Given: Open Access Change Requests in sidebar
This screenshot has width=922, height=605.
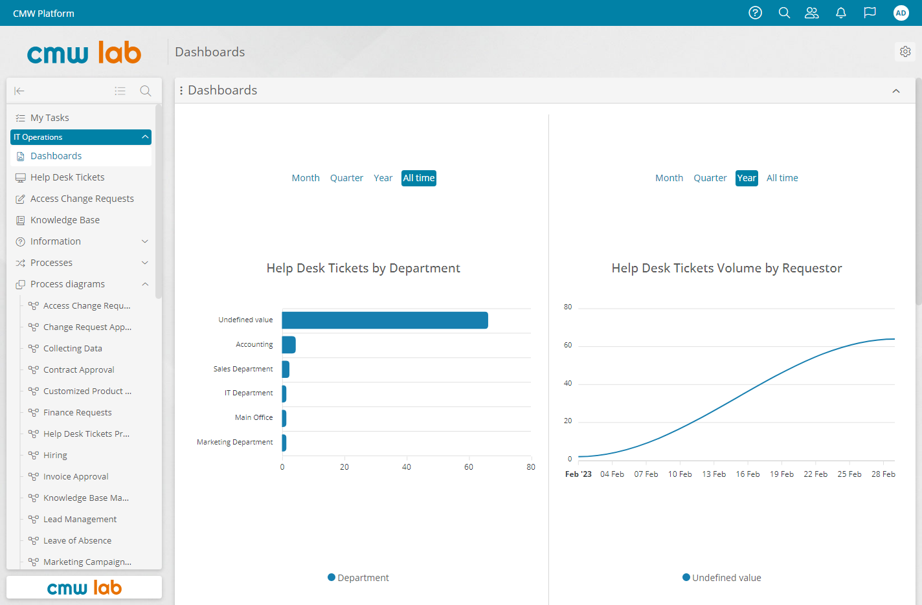Looking at the screenshot, I should [x=82, y=199].
